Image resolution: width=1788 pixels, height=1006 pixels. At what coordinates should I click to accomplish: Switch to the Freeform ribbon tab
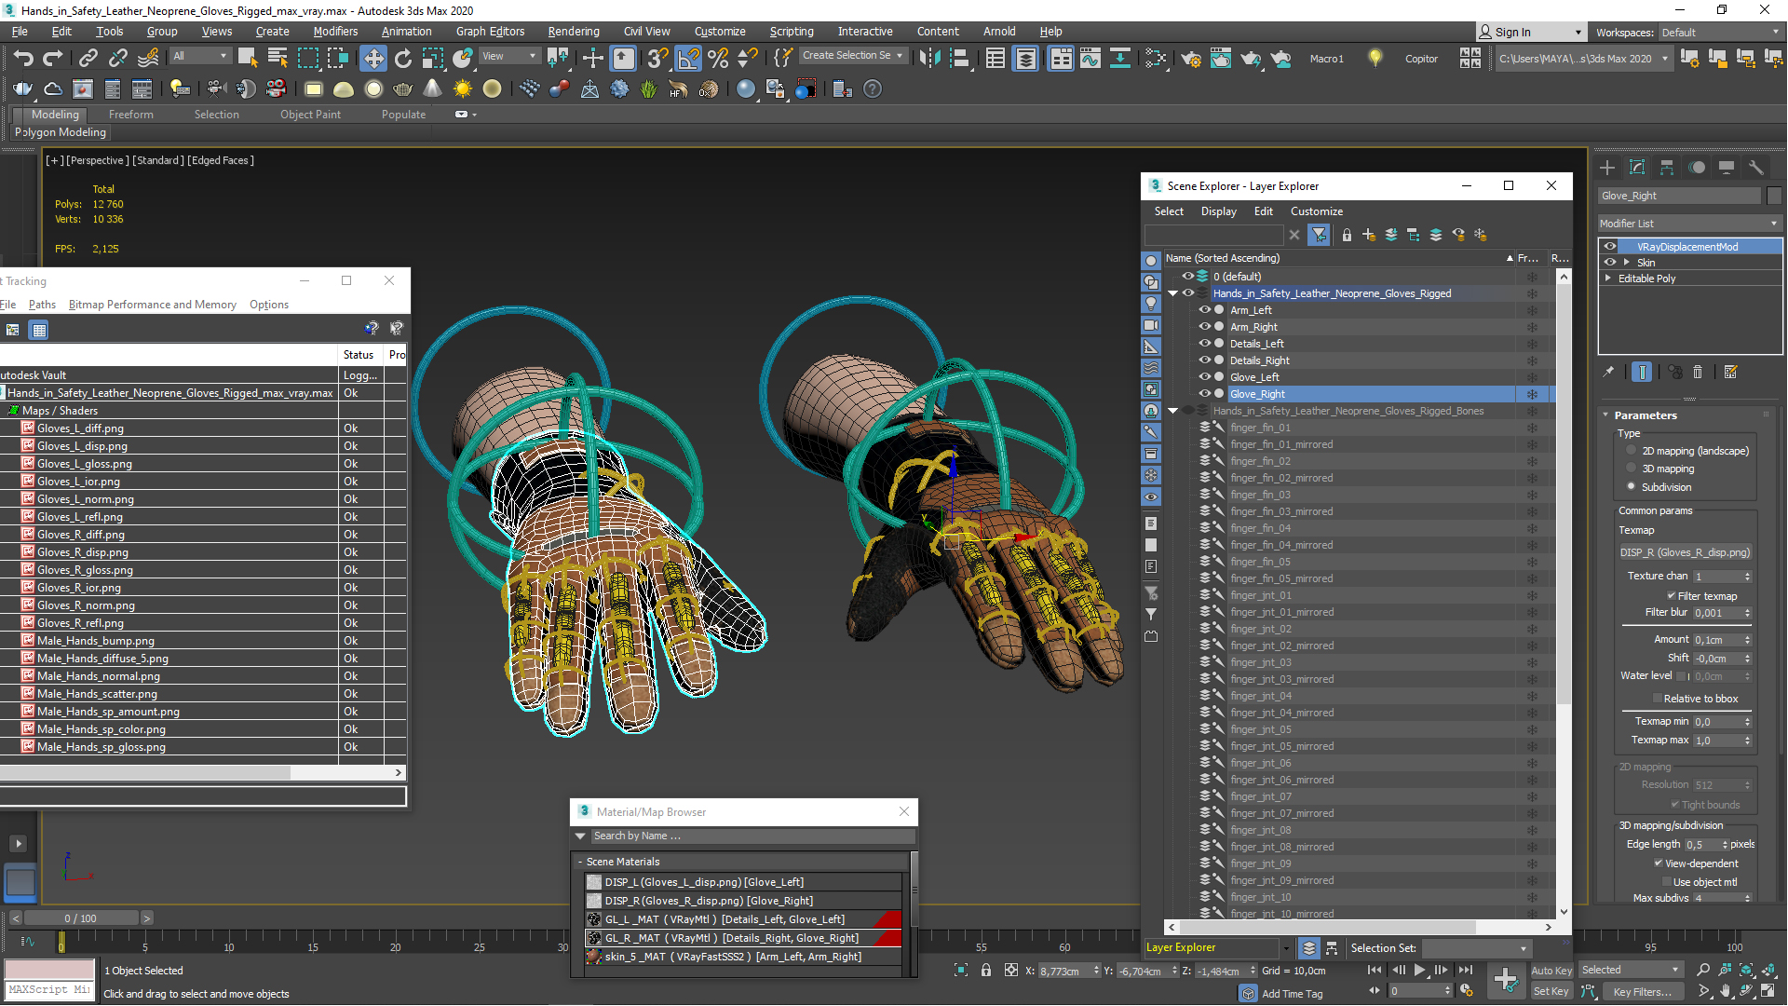(x=131, y=115)
